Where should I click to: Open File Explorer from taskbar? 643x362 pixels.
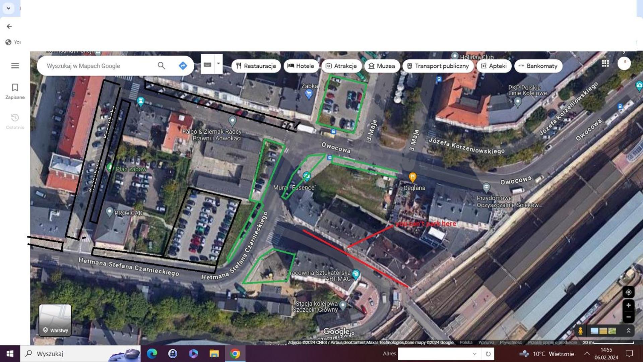tap(214, 354)
